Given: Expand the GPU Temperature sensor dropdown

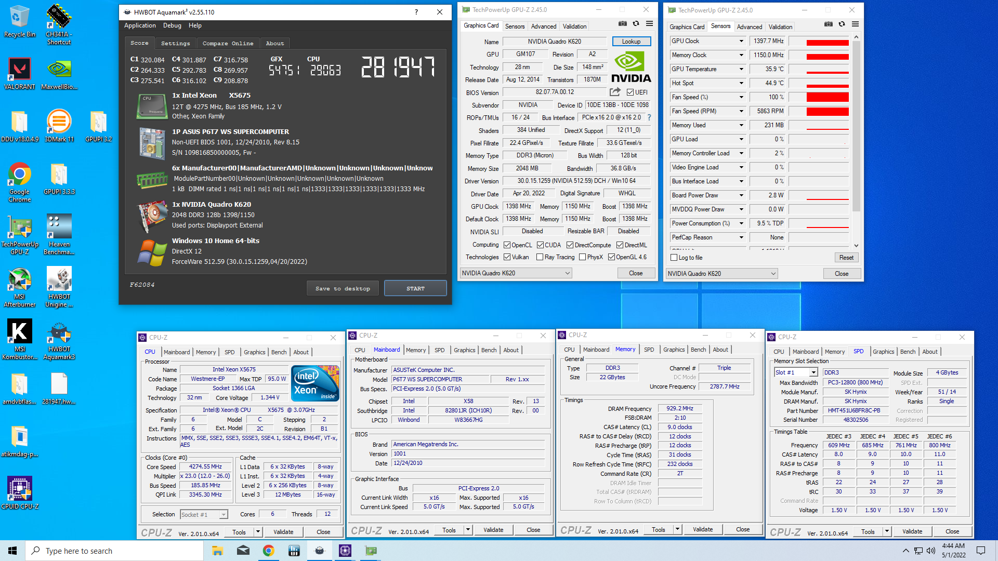Looking at the screenshot, I should [x=741, y=69].
